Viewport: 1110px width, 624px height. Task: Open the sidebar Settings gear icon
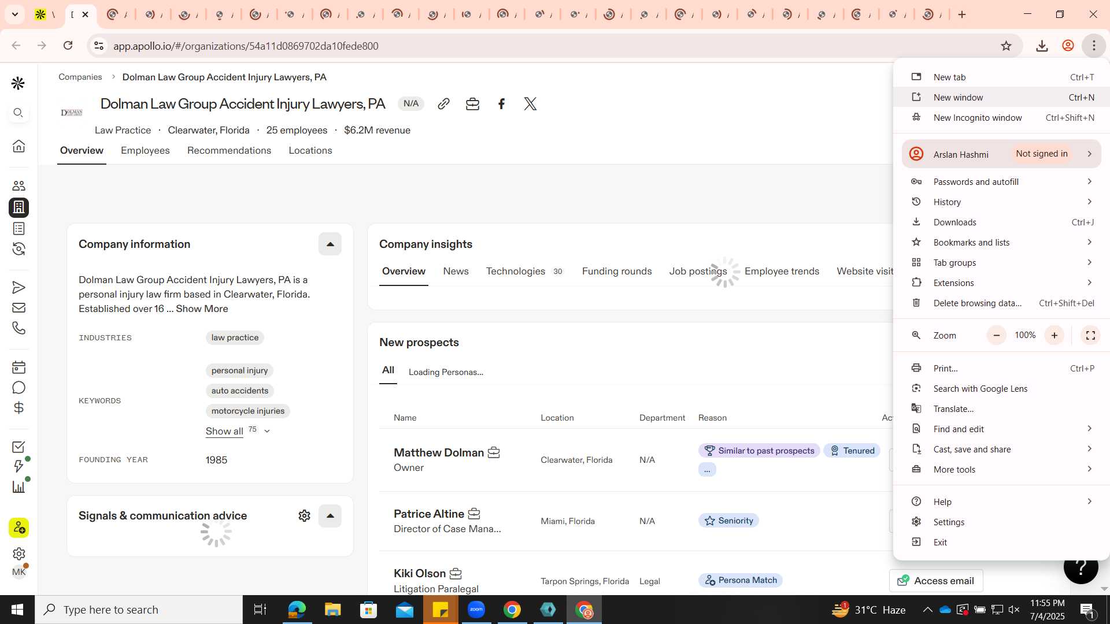tap(18, 554)
